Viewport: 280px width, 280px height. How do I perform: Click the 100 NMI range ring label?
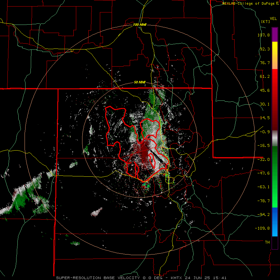coord(140,25)
